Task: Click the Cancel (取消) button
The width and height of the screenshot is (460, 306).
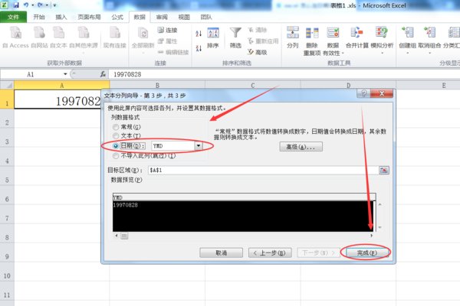Action: [222, 252]
